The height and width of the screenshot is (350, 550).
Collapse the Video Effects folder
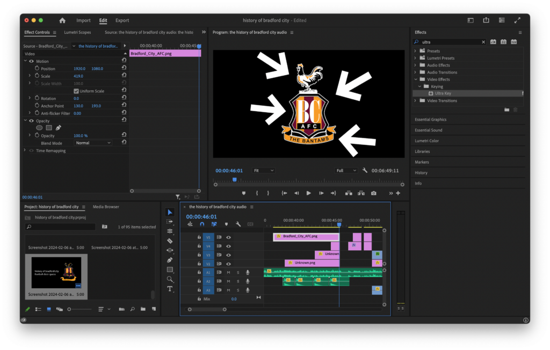click(415, 79)
